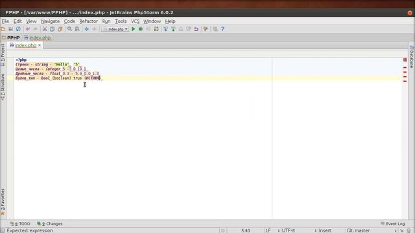The image size is (415, 233).
Task: Open the Changes tool window
Action: (50, 224)
